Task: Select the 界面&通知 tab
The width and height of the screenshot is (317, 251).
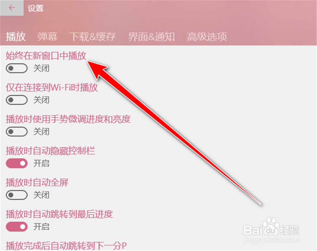Action: (x=152, y=36)
